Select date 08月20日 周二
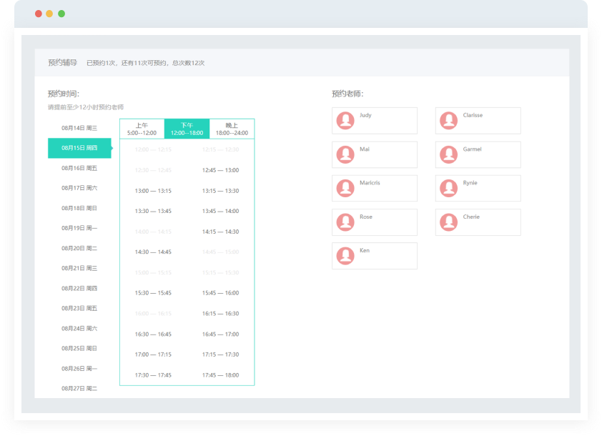 coord(79,248)
